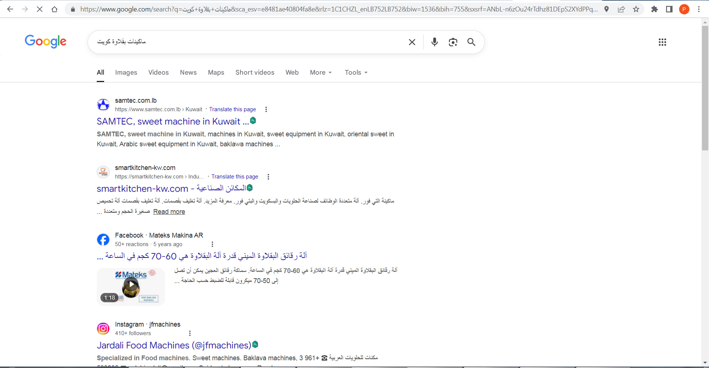
Task: Expand the More search filters dropdown
Action: [x=321, y=72]
